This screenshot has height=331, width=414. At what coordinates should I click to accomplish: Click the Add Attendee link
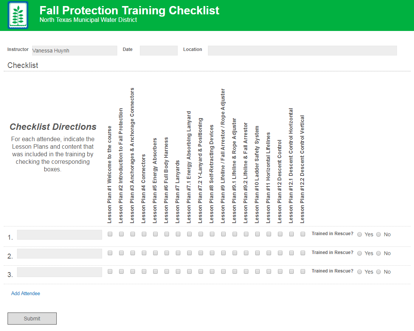click(26, 293)
